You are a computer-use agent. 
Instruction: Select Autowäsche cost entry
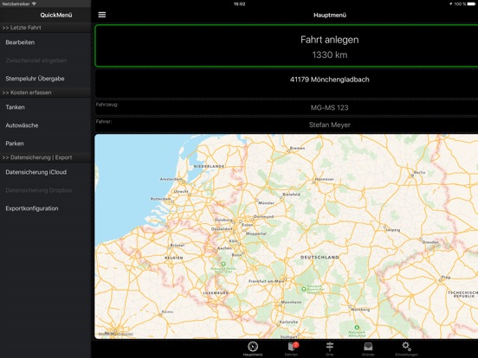(45, 125)
